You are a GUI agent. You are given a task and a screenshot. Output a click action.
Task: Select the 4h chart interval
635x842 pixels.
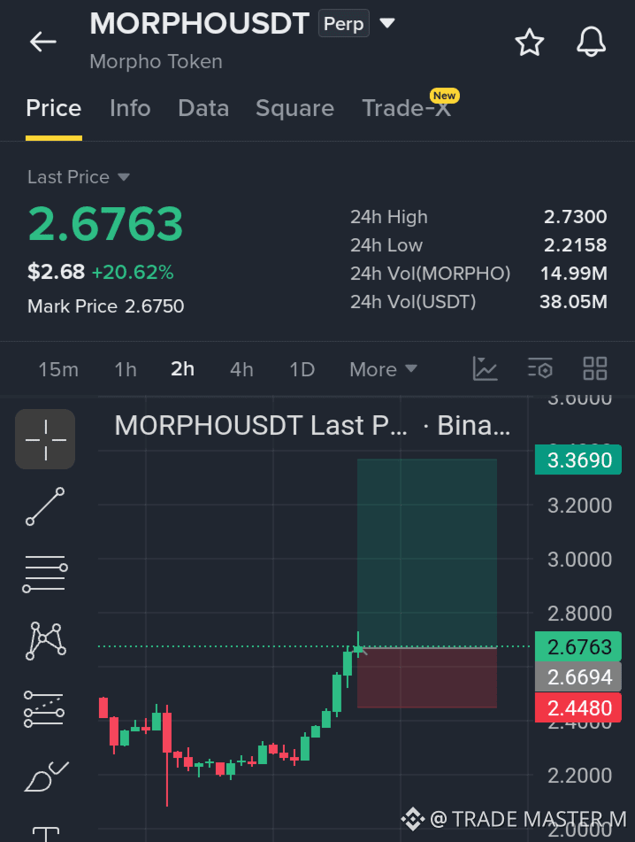[x=241, y=369]
